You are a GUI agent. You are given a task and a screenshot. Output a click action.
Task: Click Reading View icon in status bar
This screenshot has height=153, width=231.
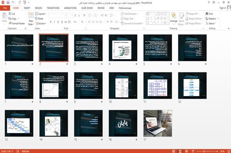[186, 151]
